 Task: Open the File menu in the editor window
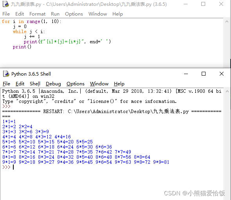6,14
